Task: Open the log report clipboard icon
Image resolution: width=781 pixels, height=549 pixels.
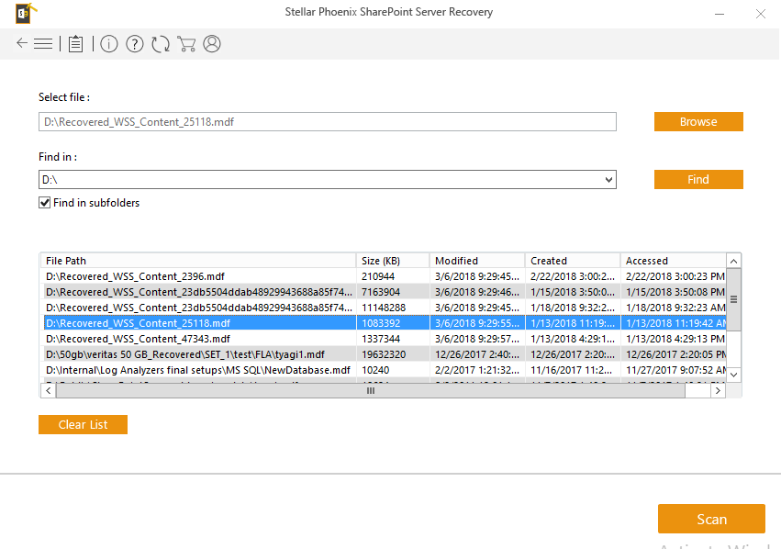Action: click(75, 44)
